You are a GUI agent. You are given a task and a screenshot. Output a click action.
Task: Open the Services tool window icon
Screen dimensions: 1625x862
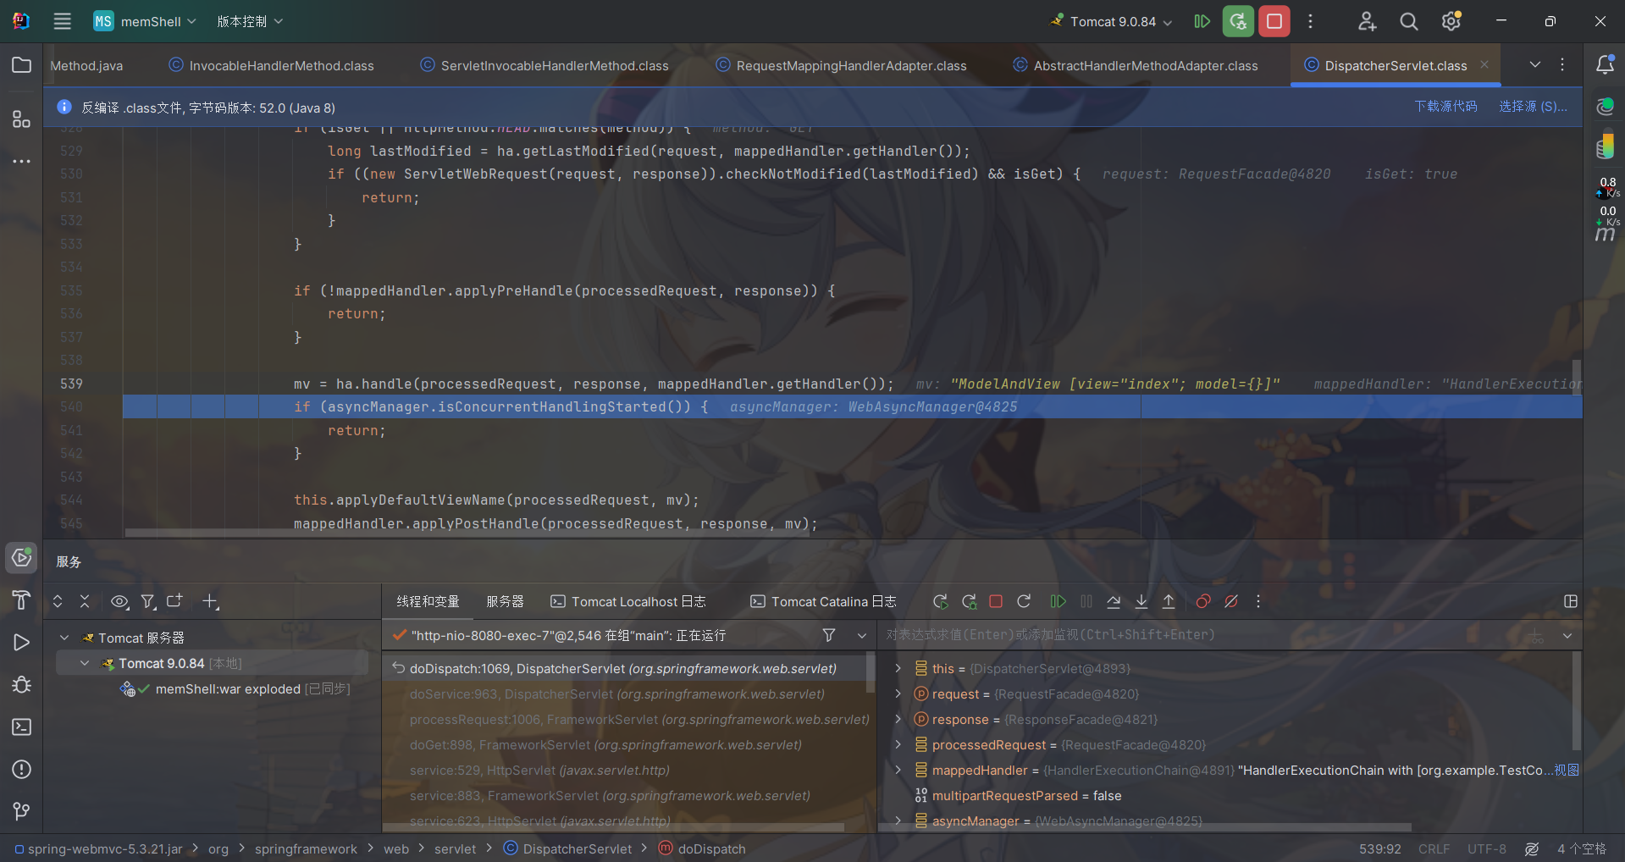coord(21,558)
